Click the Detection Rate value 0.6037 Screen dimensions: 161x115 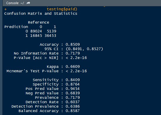click(x=73, y=102)
